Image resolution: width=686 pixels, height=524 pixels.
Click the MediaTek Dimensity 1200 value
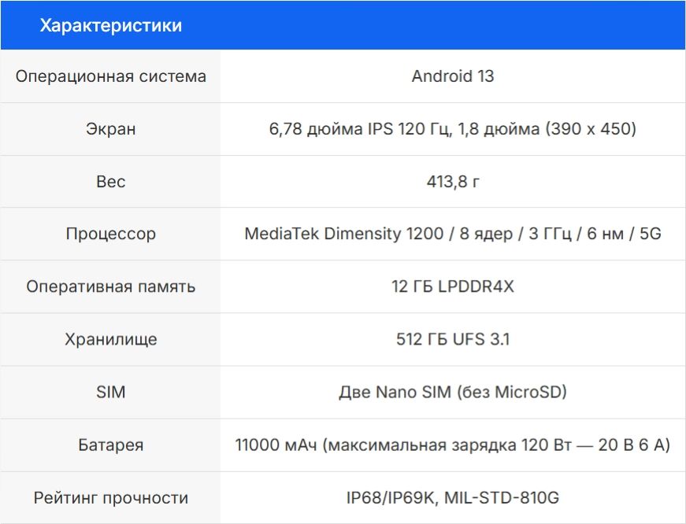point(453,234)
